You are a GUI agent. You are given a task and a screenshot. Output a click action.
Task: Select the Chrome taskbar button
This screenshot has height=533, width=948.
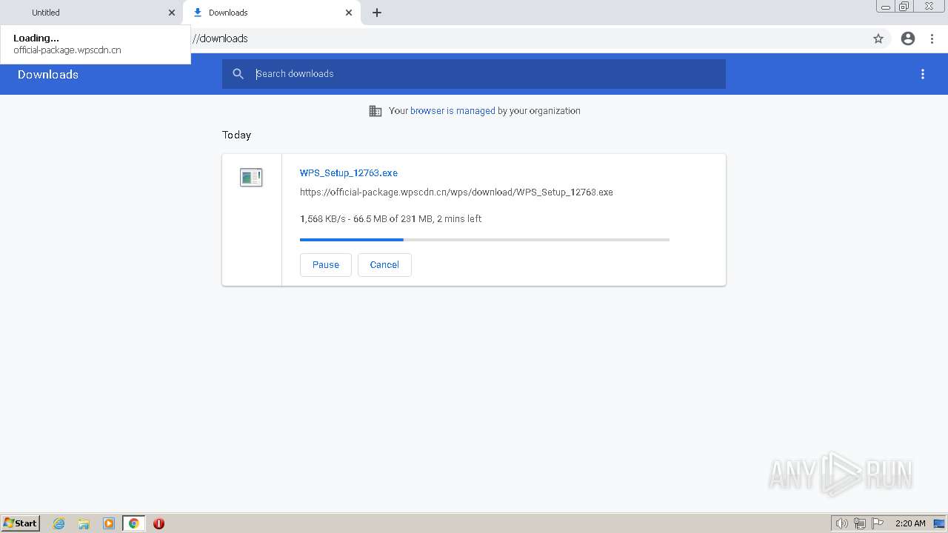click(x=134, y=523)
